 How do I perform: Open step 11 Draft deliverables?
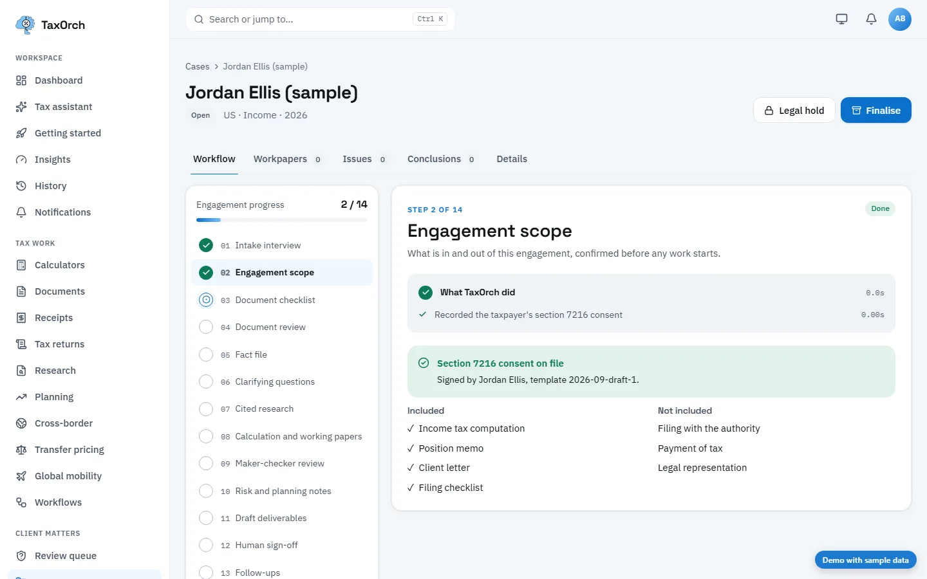282,518
